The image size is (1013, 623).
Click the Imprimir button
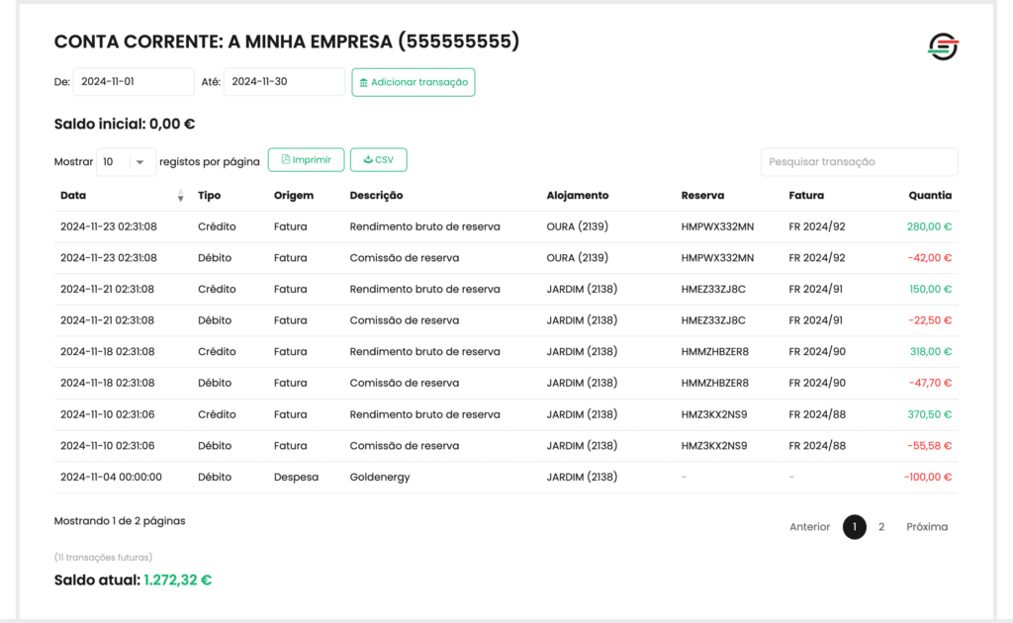[x=307, y=159]
